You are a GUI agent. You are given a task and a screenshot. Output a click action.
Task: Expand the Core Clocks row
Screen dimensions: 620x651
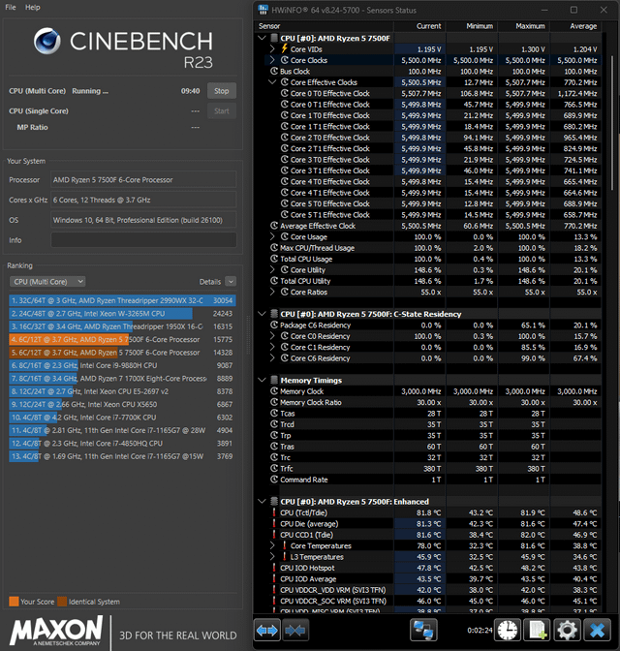(272, 60)
